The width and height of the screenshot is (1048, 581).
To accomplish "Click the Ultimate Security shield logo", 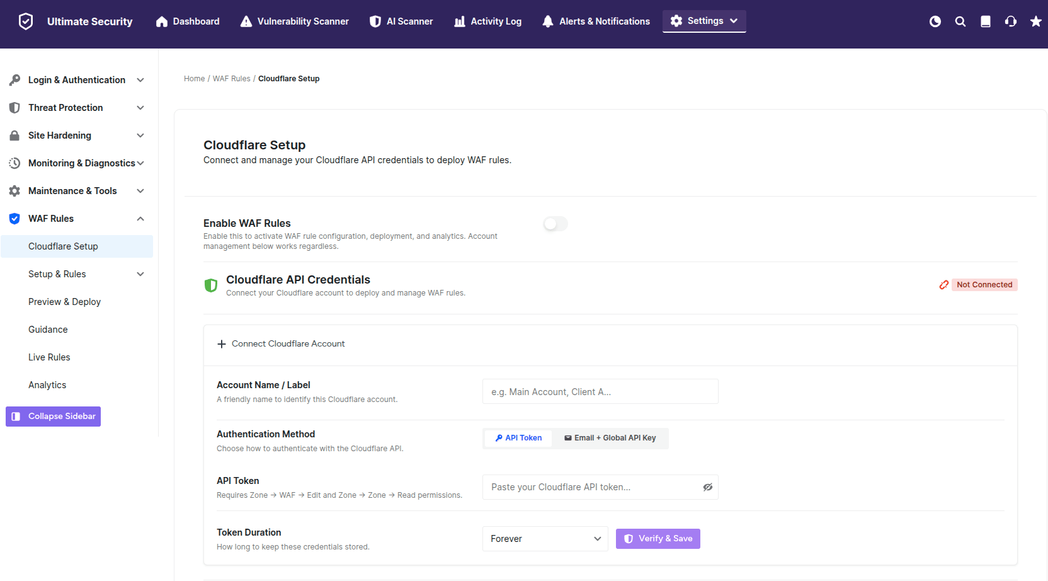I will click(x=26, y=21).
